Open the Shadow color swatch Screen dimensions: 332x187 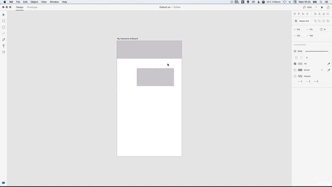point(300,76)
